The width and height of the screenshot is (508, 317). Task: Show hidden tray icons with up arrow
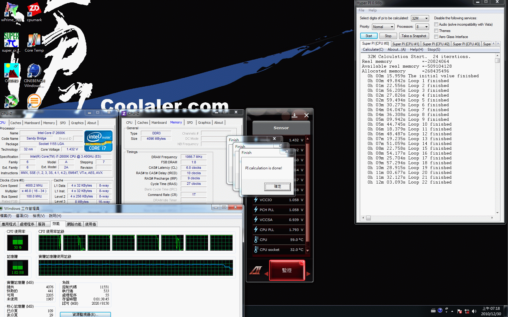tap(452, 311)
